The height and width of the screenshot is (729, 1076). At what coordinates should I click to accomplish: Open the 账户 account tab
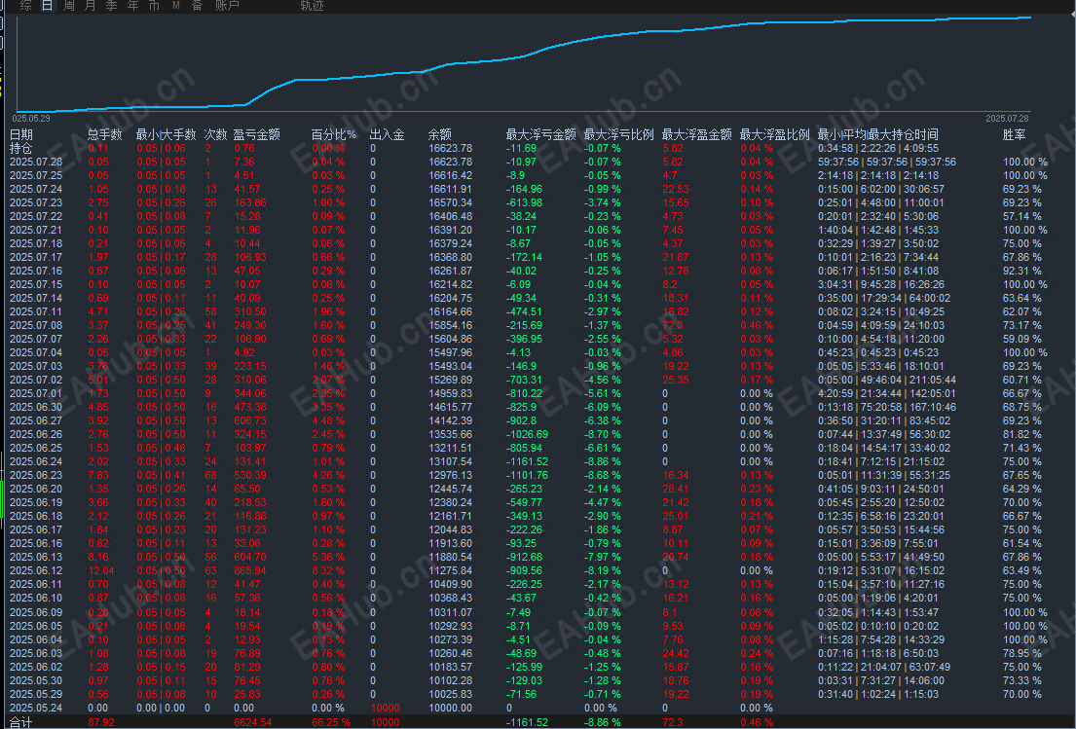tap(227, 6)
